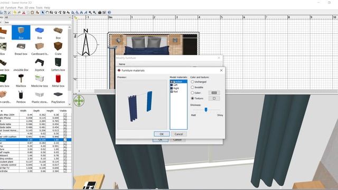Select the Create rooms tool
The height and width of the screenshot is (190, 338).
pos(55,13)
